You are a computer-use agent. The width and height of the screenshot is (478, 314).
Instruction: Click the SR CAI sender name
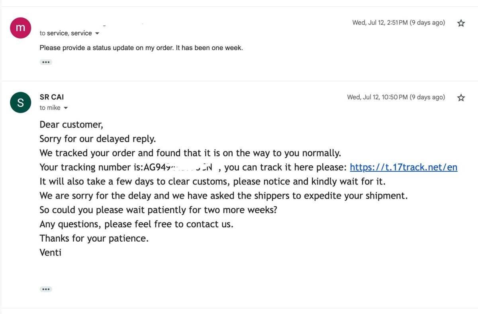coord(52,97)
